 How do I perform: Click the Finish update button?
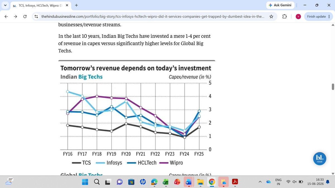tap(318, 16)
